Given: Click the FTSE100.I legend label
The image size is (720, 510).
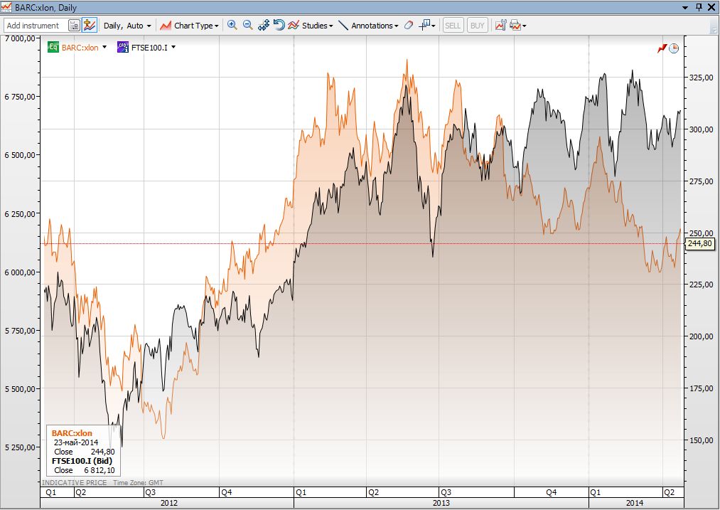Looking at the screenshot, I should click(x=149, y=48).
